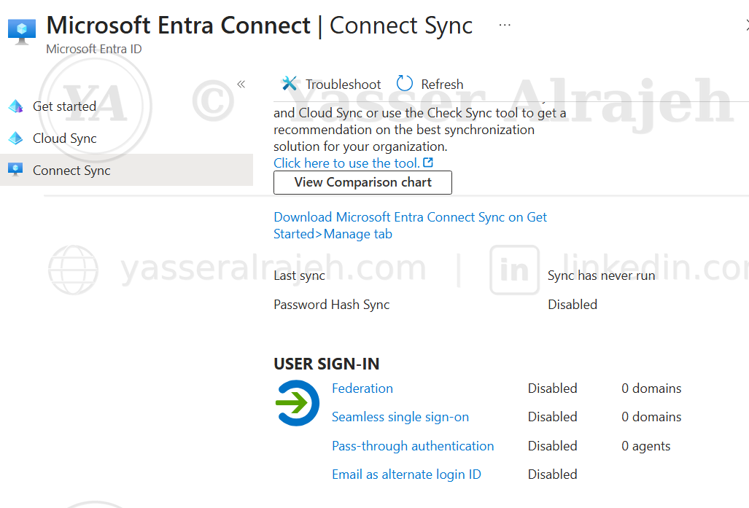Viewport: 749px width, 508px height.
Task: Click the 'Sync has never run' status text
Action: 601,276
